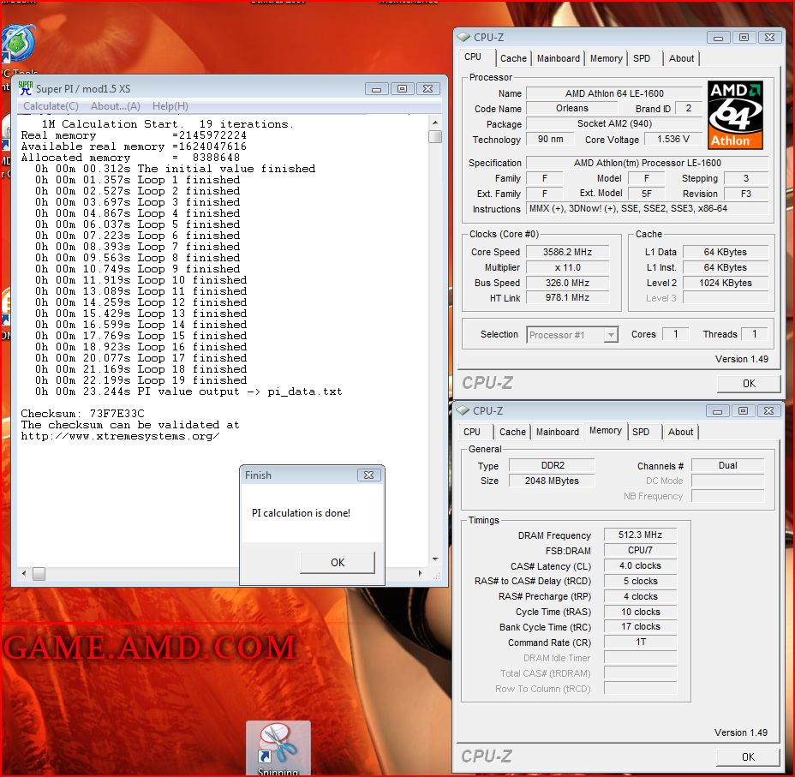Open Mainboard tab in bottom CPU-Z window
This screenshot has height=777, width=795.
557,432
